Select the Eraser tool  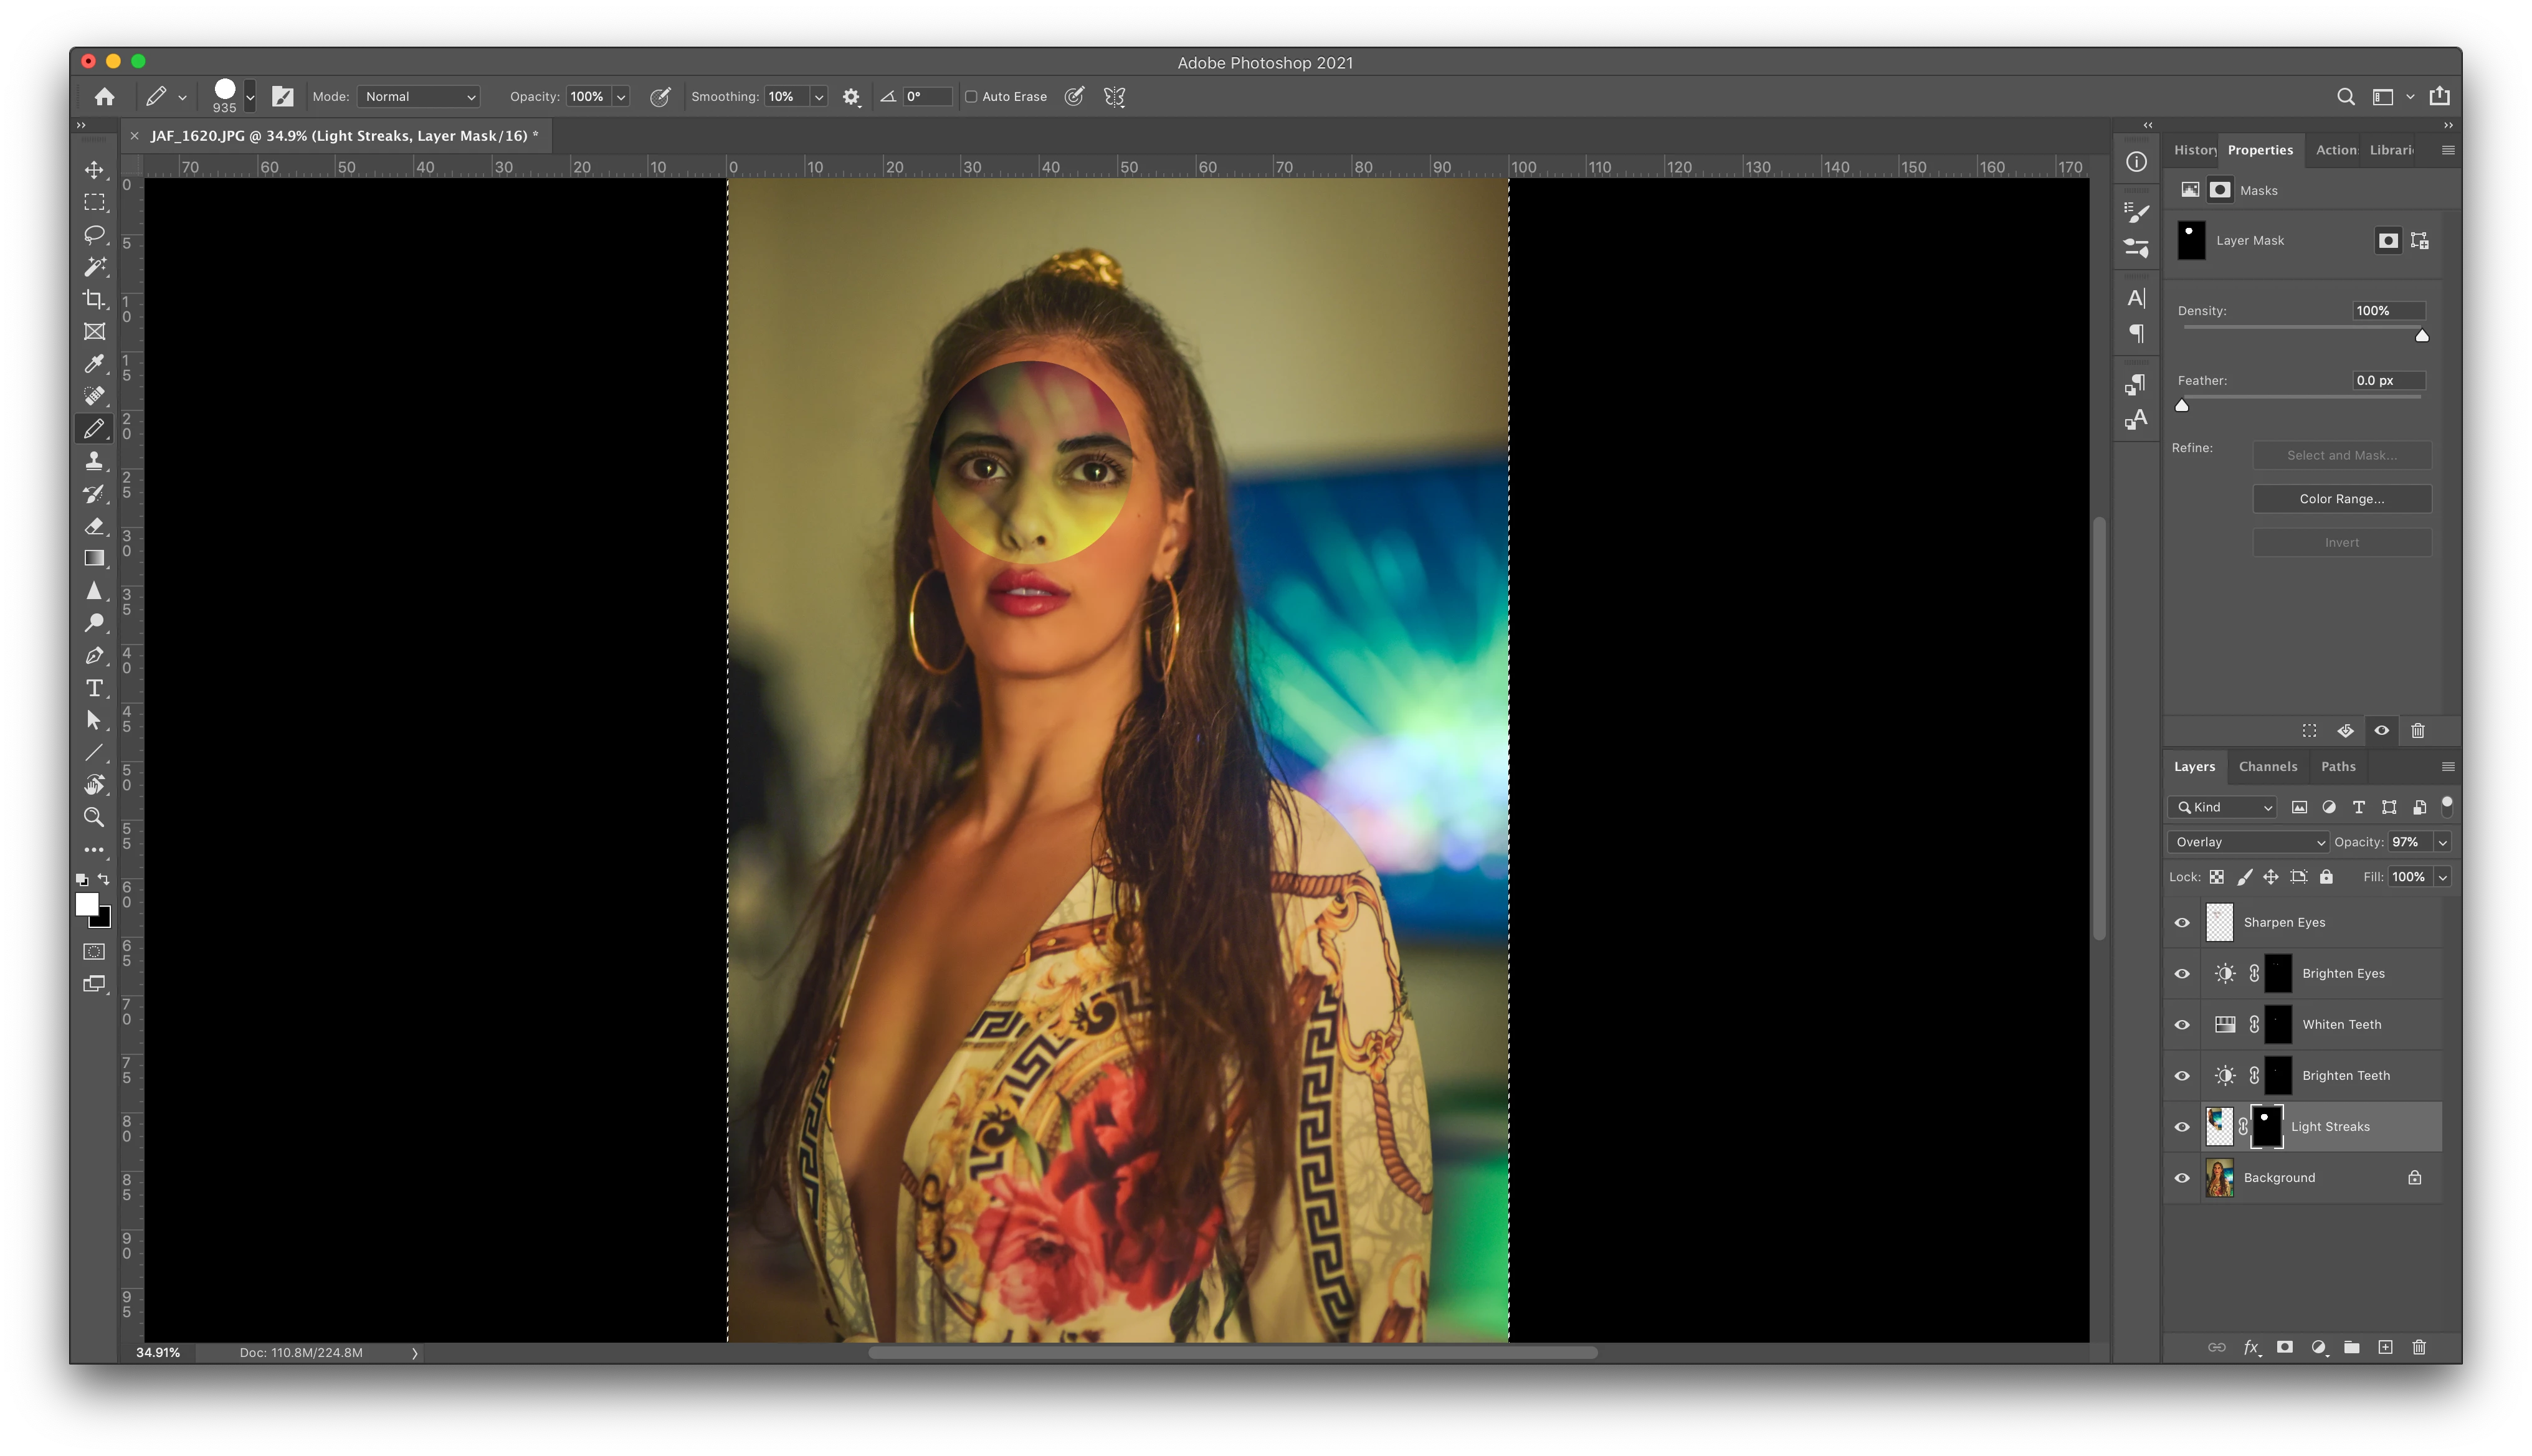coord(94,526)
